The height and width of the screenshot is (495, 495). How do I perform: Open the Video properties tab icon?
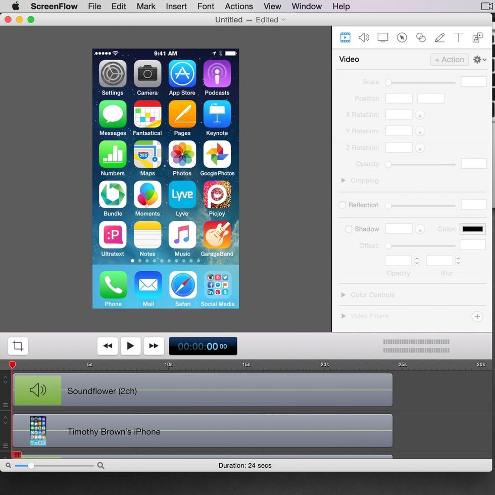coord(345,37)
